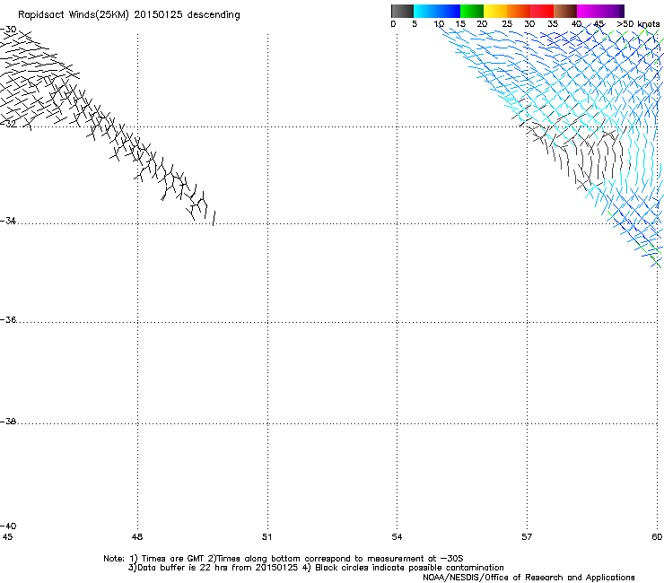Click legend tick label 35
The width and height of the screenshot is (664, 583).
(553, 24)
